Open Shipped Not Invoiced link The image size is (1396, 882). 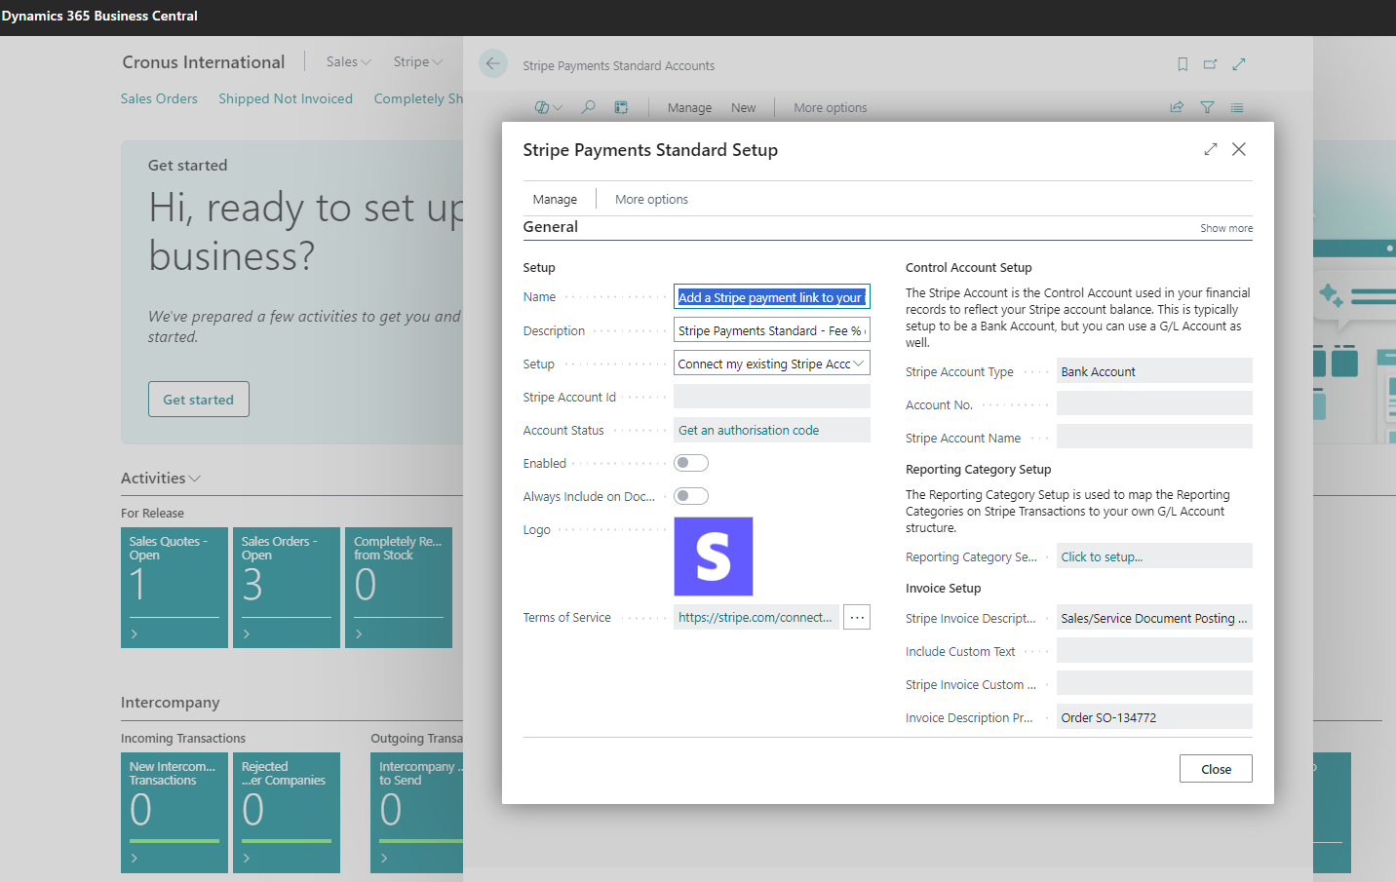(286, 98)
